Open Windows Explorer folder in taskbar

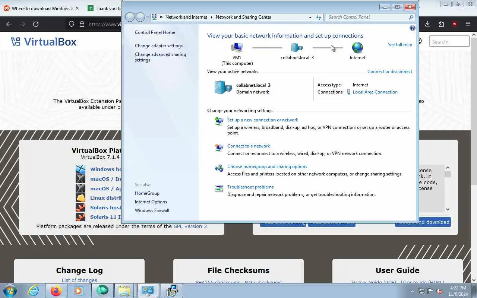point(124,291)
